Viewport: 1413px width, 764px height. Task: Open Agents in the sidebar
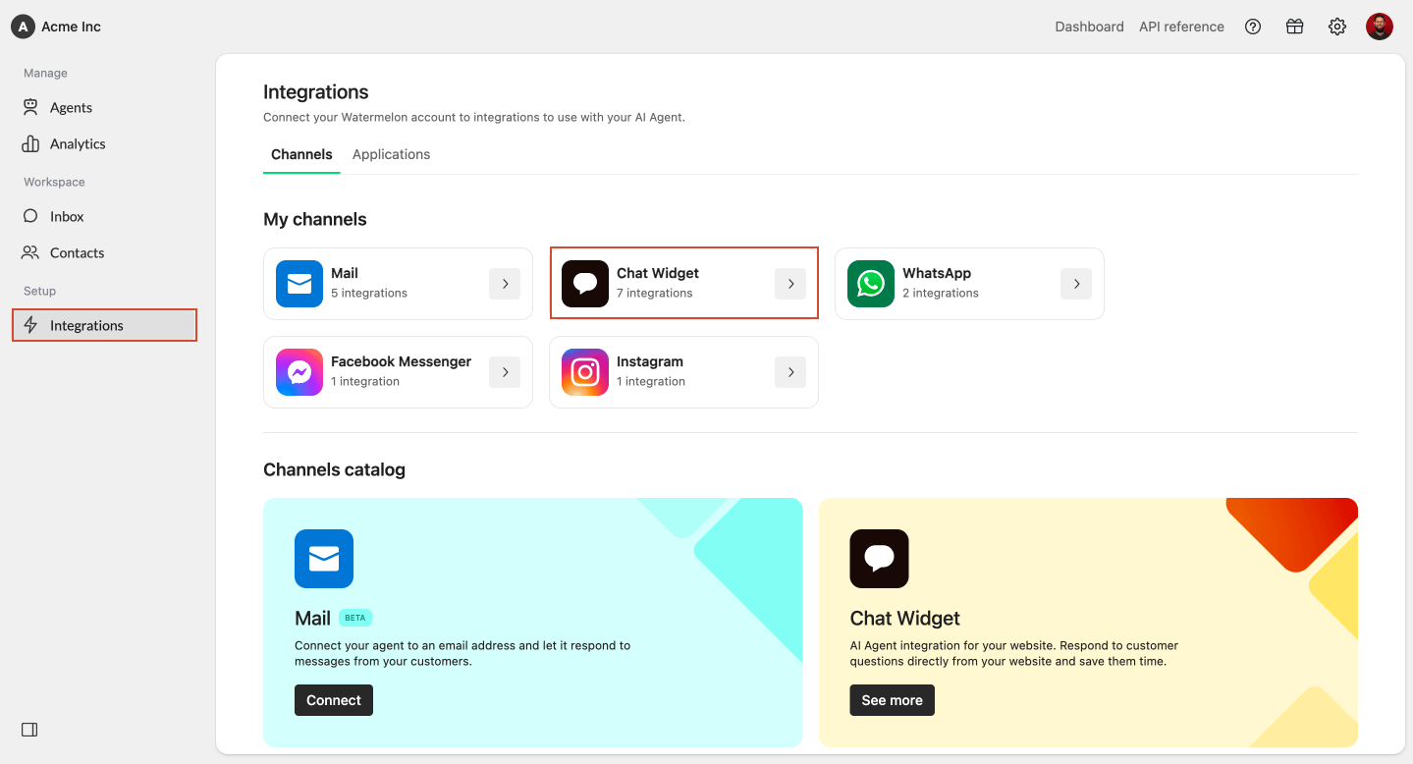click(104, 107)
